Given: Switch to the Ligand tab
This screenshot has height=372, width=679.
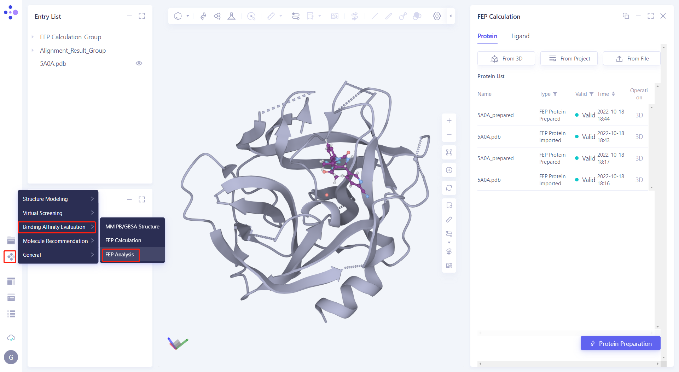Looking at the screenshot, I should pyautogui.click(x=520, y=36).
